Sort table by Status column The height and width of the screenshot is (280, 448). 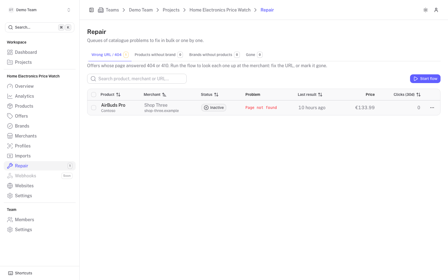pyautogui.click(x=210, y=95)
